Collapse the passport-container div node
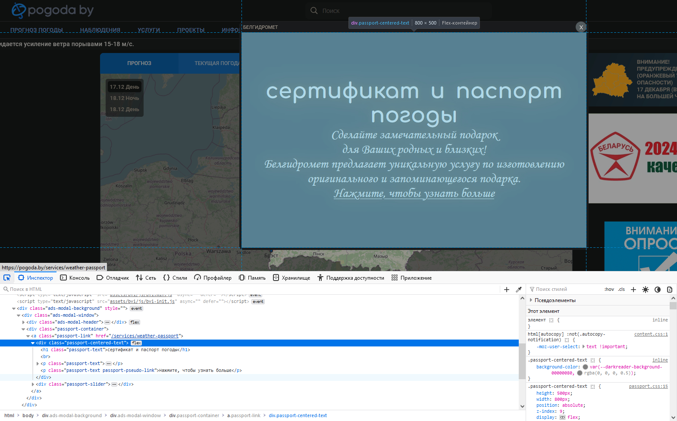The height and width of the screenshot is (421, 677). point(23,329)
